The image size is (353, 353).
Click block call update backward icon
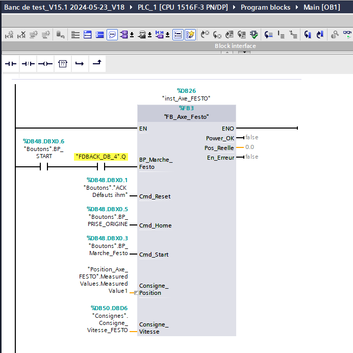(242, 35)
